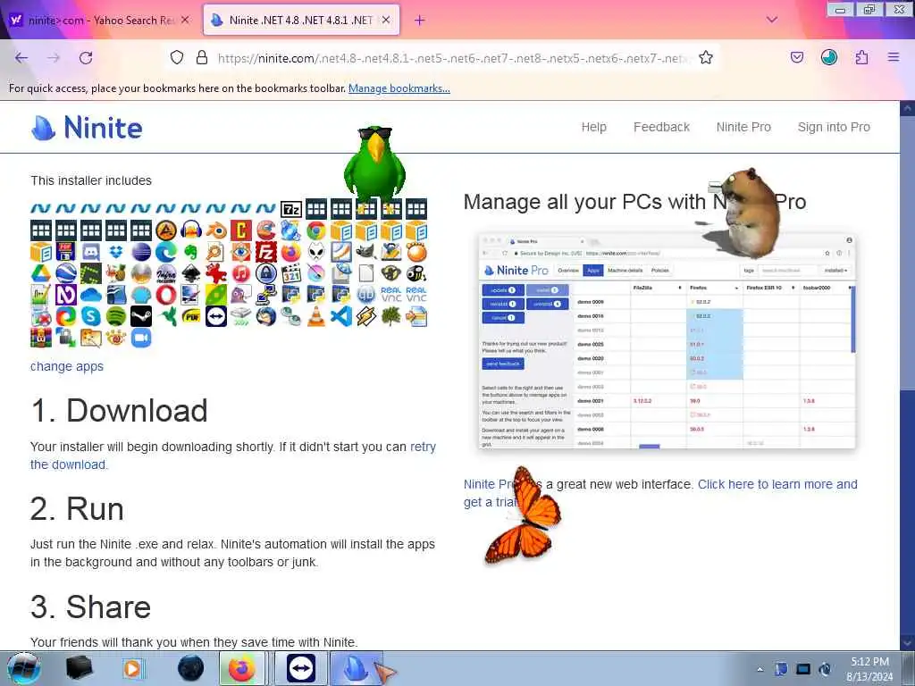This screenshot has height=686, width=915.
Task: Click the Inkscape icon
Action: pos(191,273)
